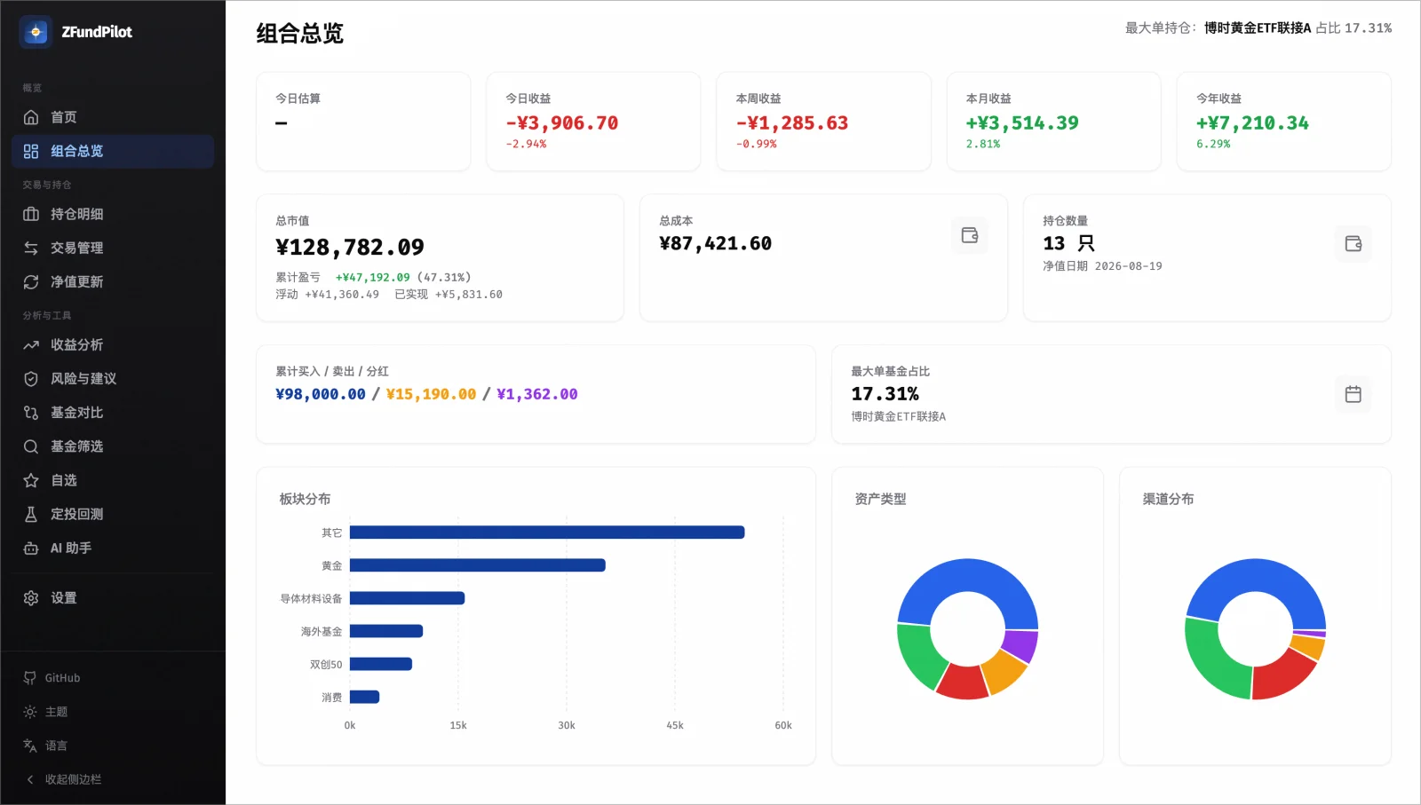Go to 交易管理 page
1421x805 pixels.
pyautogui.click(x=113, y=248)
